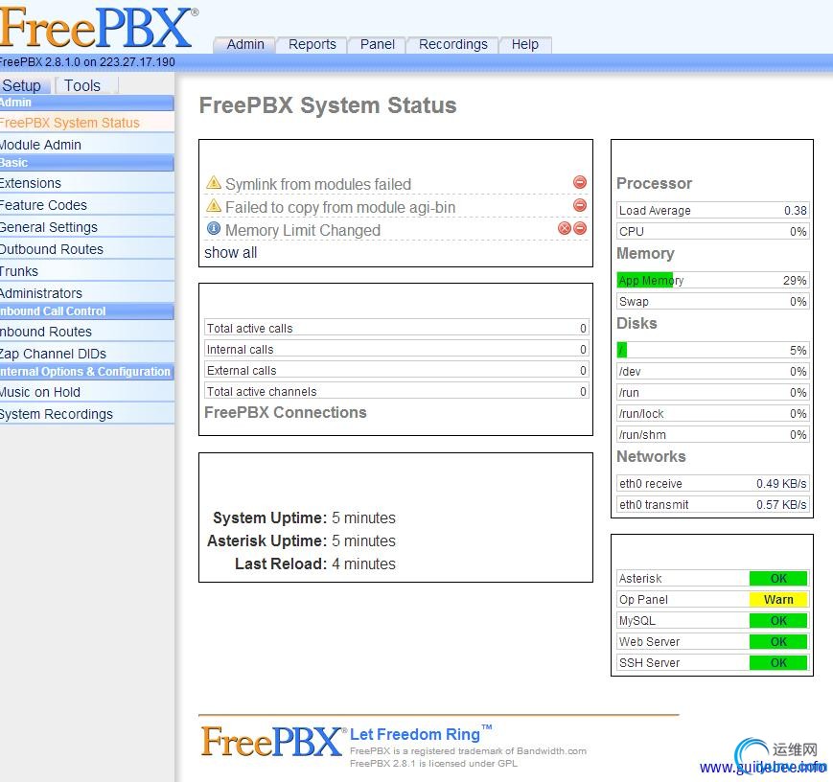The height and width of the screenshot is (782, 833).
Task: Click the App Memory usage bar
Action: coord(713,280)
